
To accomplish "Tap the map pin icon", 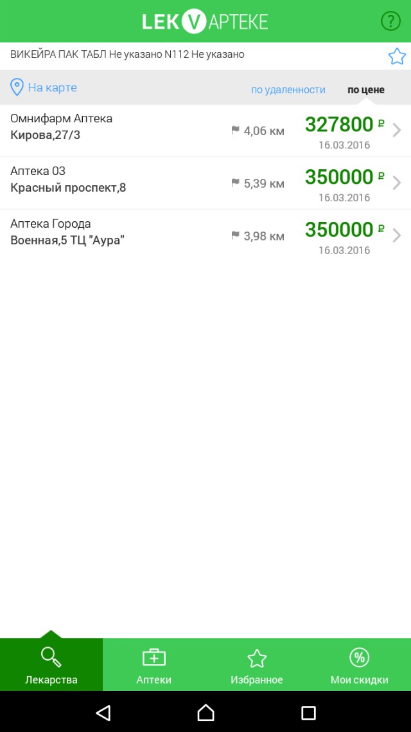I will point(17,87).
